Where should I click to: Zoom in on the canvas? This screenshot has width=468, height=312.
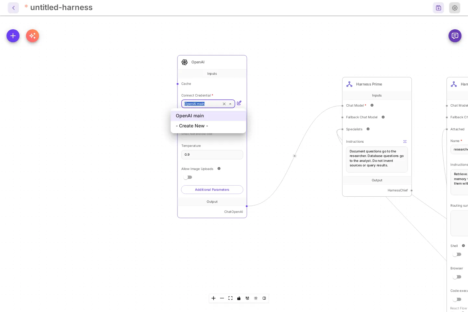click(214, 298)
